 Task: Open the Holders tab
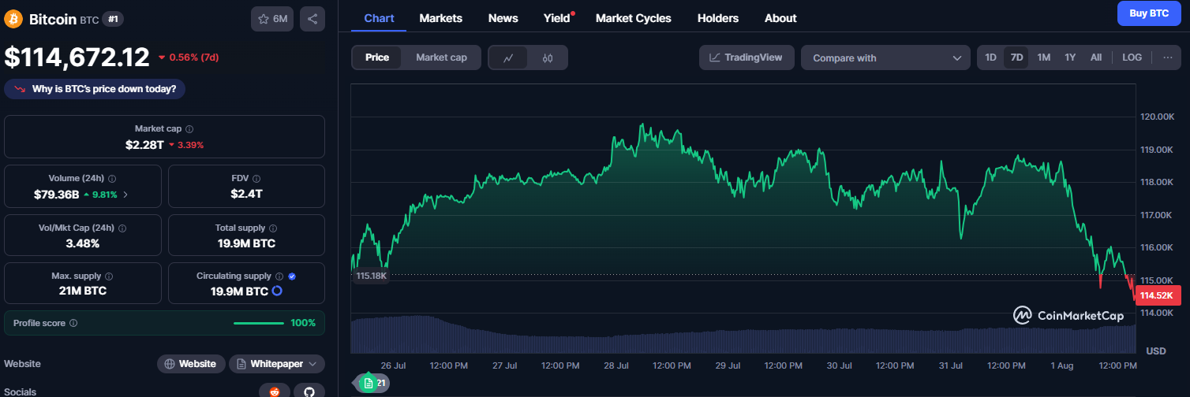tap(718, 18)
